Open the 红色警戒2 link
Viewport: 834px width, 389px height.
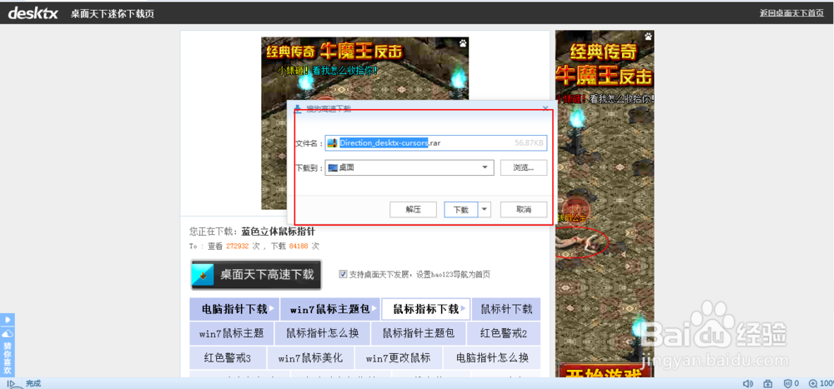pyautogui.click(x=504, y=334)
